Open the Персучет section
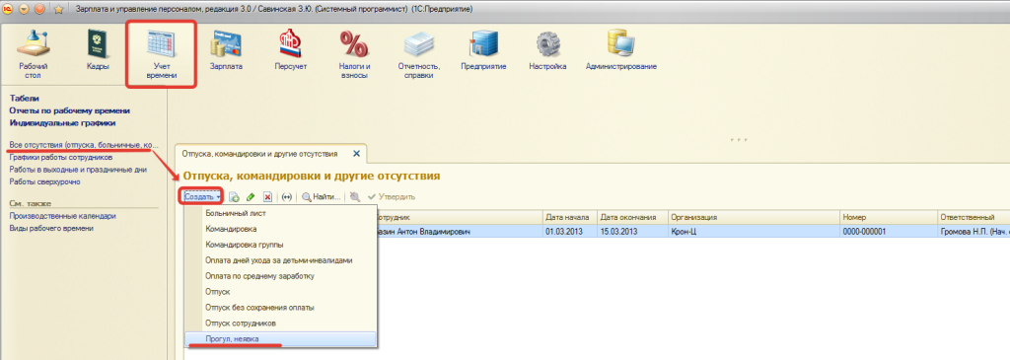The height and width of the screenshot is (360, 1010). click(291, 51)
